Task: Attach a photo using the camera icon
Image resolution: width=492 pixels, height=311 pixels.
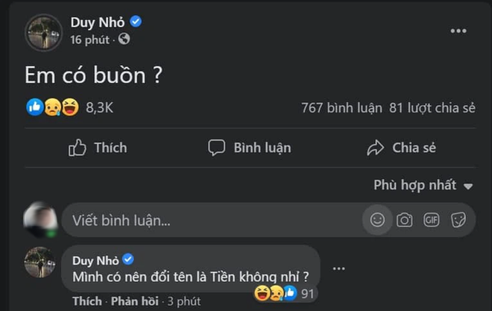Action: [x=405, y=220]
